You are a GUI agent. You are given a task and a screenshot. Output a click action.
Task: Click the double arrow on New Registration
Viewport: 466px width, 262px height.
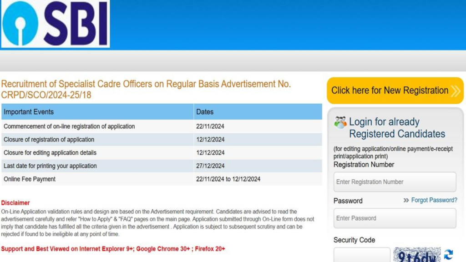[455, 91]
